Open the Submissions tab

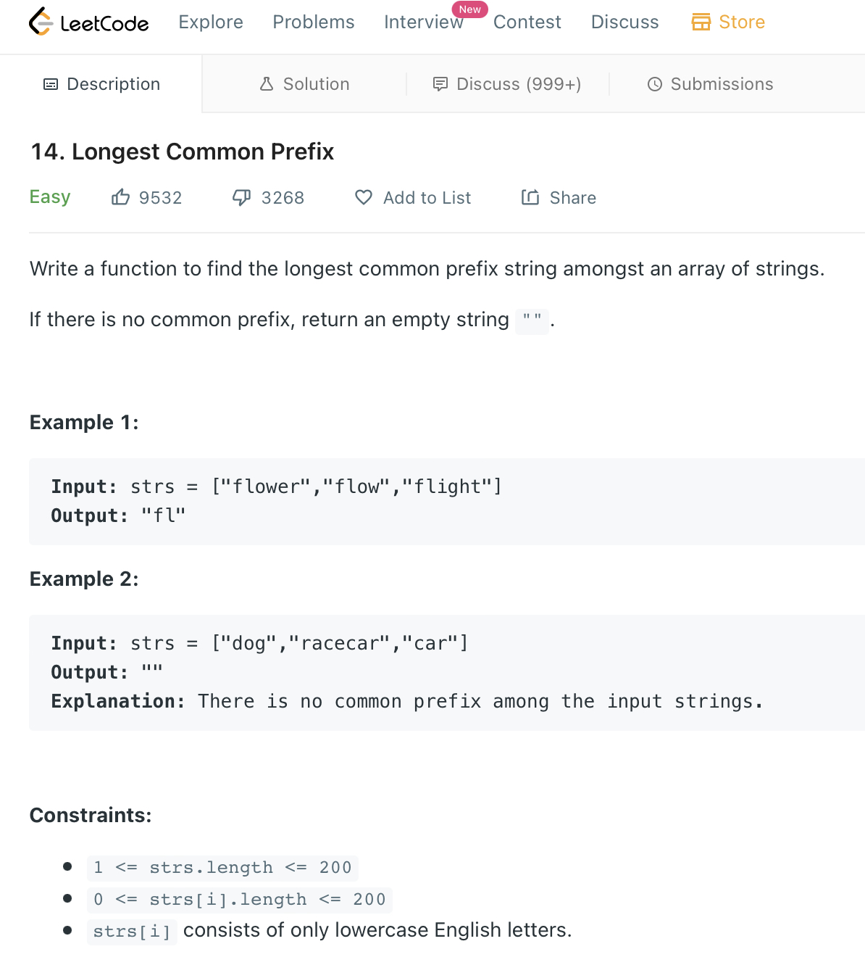point(722,84)
